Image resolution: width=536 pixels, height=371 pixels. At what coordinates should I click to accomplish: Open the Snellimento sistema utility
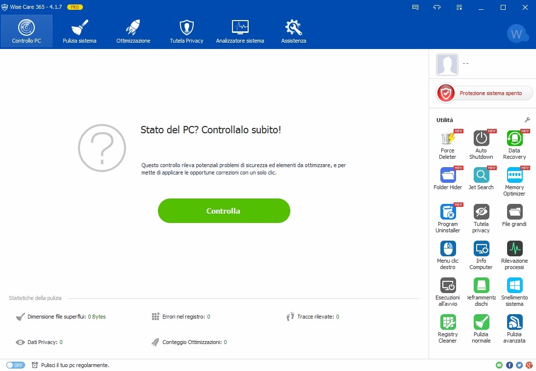514,292
